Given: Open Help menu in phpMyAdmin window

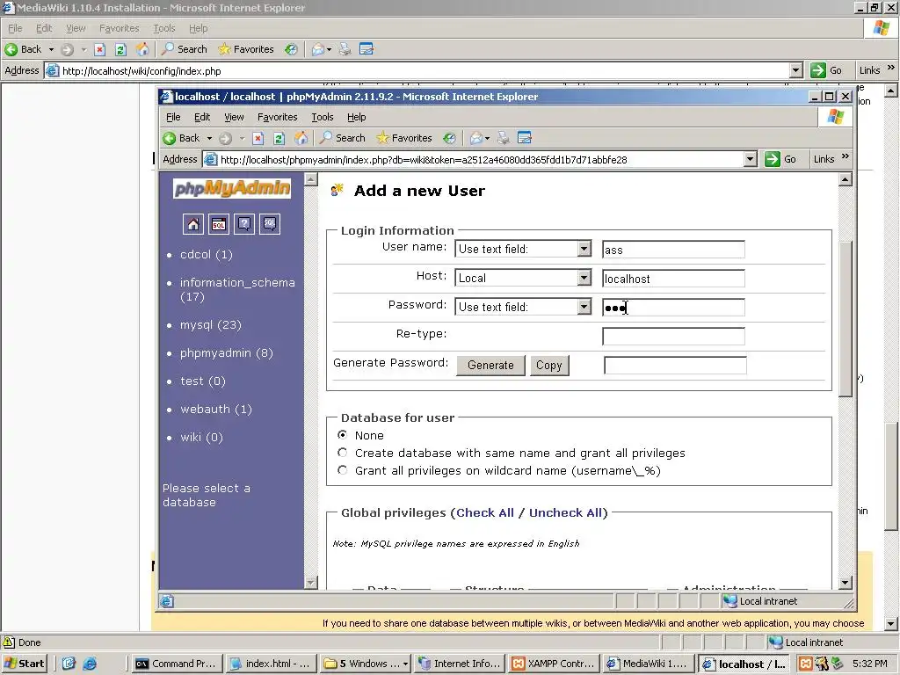Looking at the screenshot, I should pyautogui.click(x=357, y=117).
